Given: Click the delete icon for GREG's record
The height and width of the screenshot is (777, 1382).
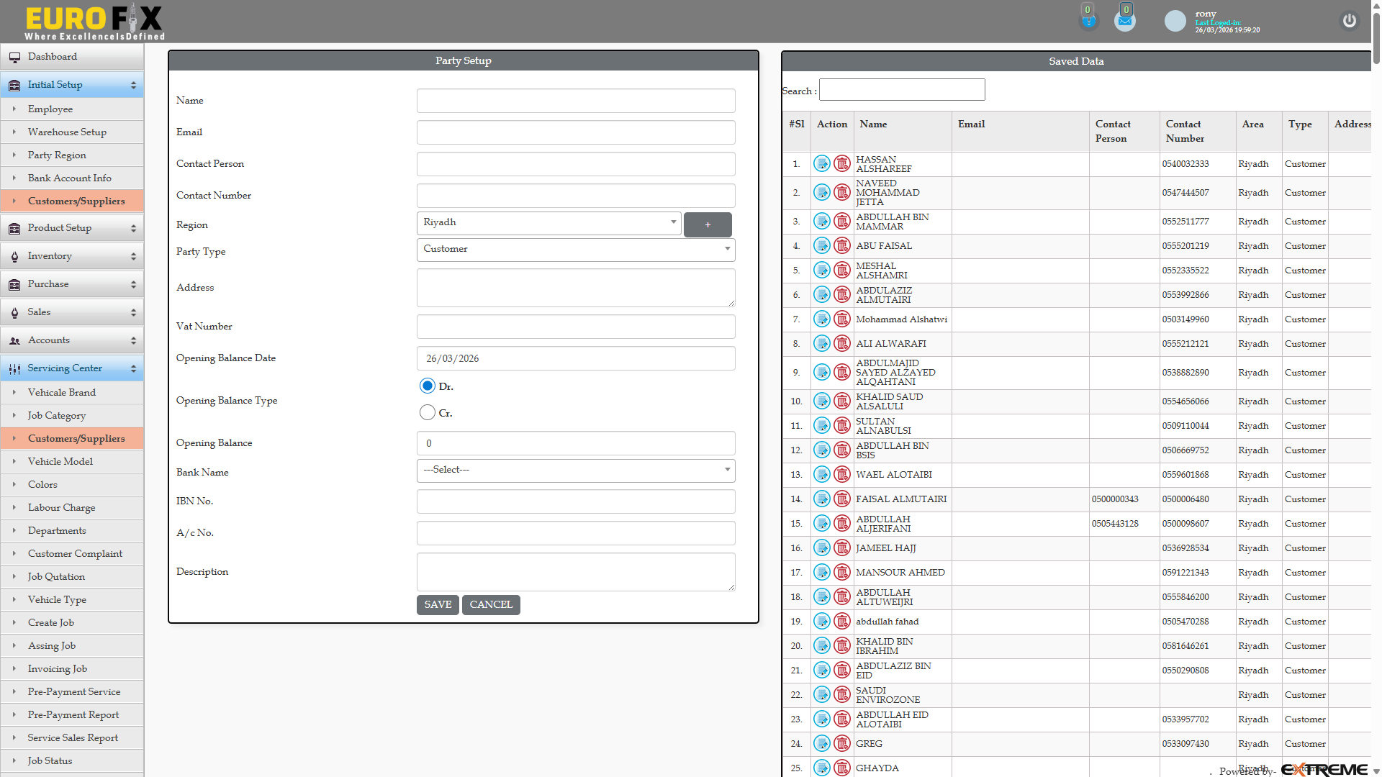Looking at the screenshot, I should pyautogui.click(x=841, y=743).
